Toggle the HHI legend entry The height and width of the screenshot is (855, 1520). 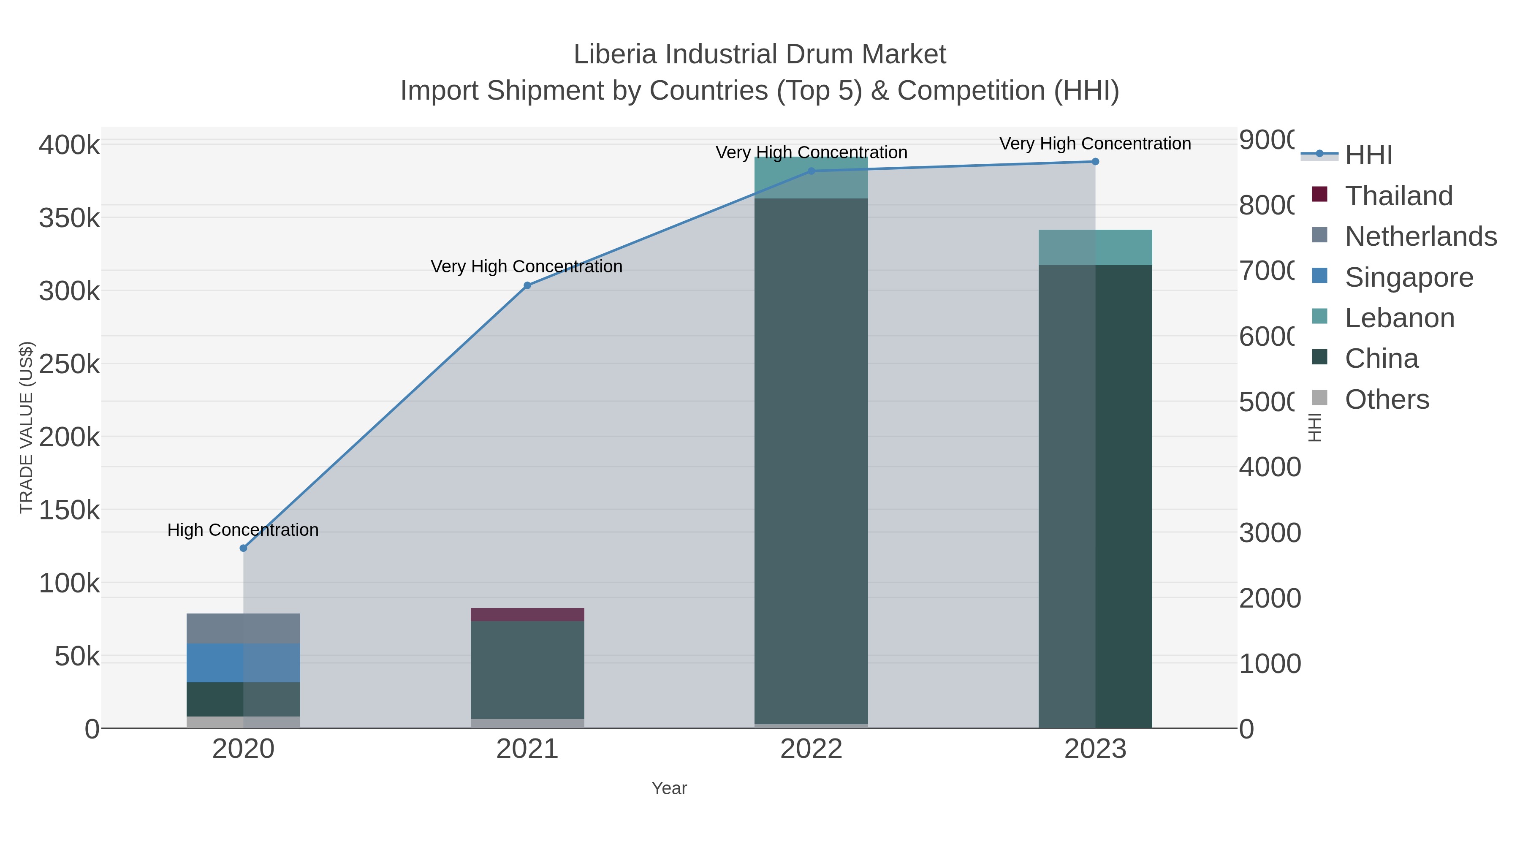1346,155
